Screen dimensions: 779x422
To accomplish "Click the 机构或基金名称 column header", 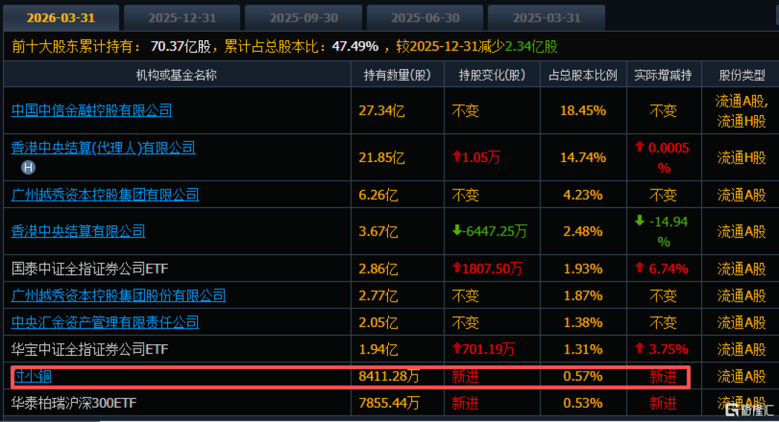I will 177,75.
